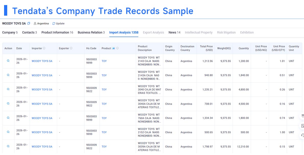Click the Quantity Unit column header
Screen dimensions: 304x155
point(294,48)
